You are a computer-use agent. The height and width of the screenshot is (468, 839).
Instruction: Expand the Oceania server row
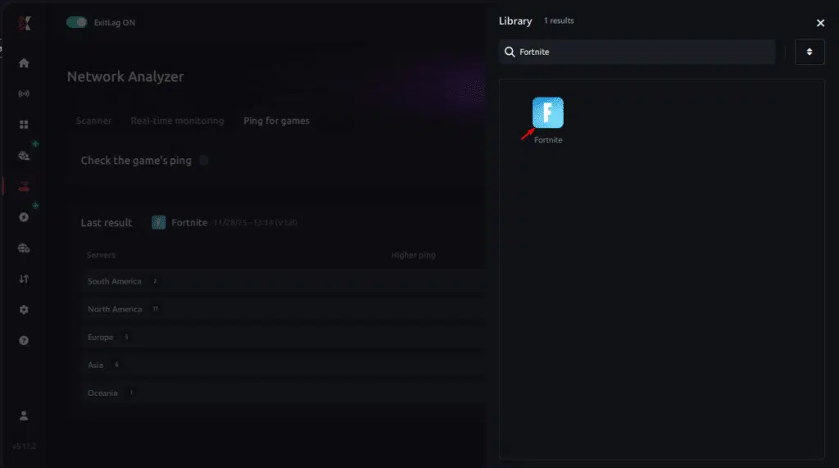(283, 393)
